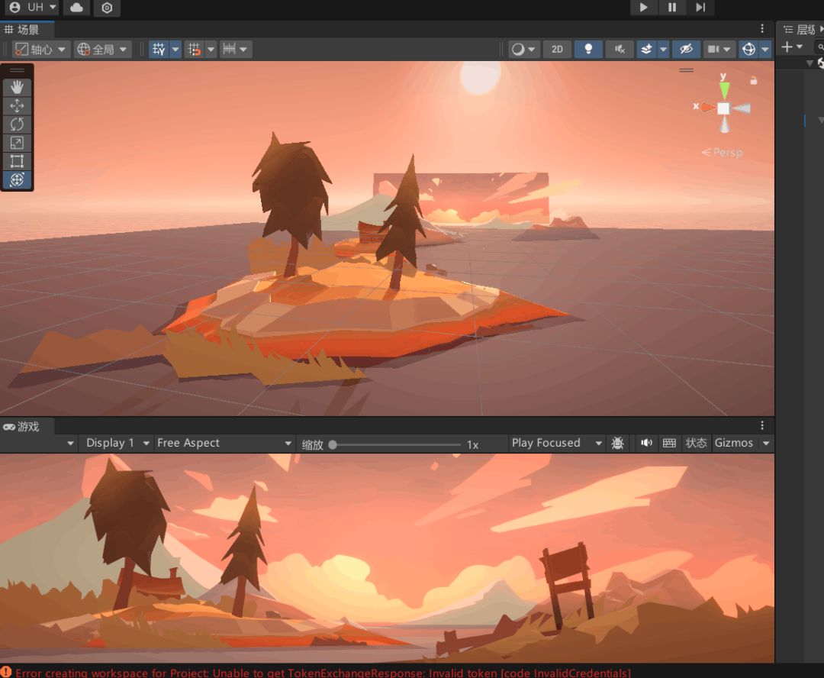Open the Play Focused dropdown
Viewport: 824px width, 678px height.
(556, 443)
